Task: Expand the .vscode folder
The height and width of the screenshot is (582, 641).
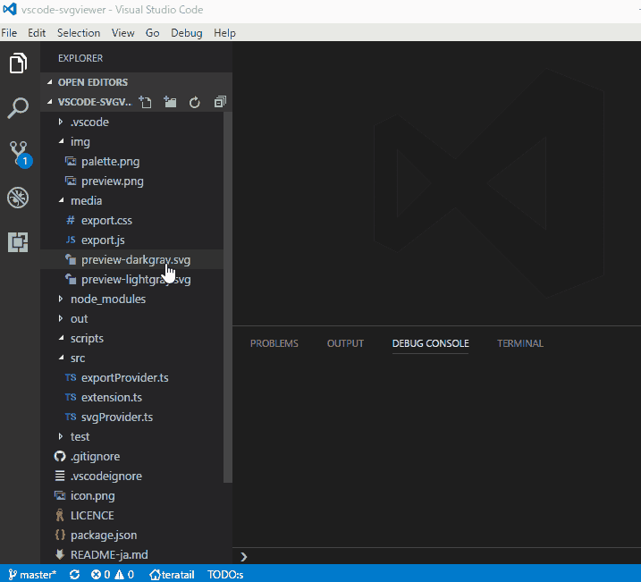Action: tap(89, 122)
